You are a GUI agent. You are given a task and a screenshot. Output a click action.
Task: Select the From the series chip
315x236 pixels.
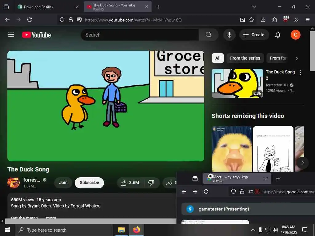click(x=245, y=58)
